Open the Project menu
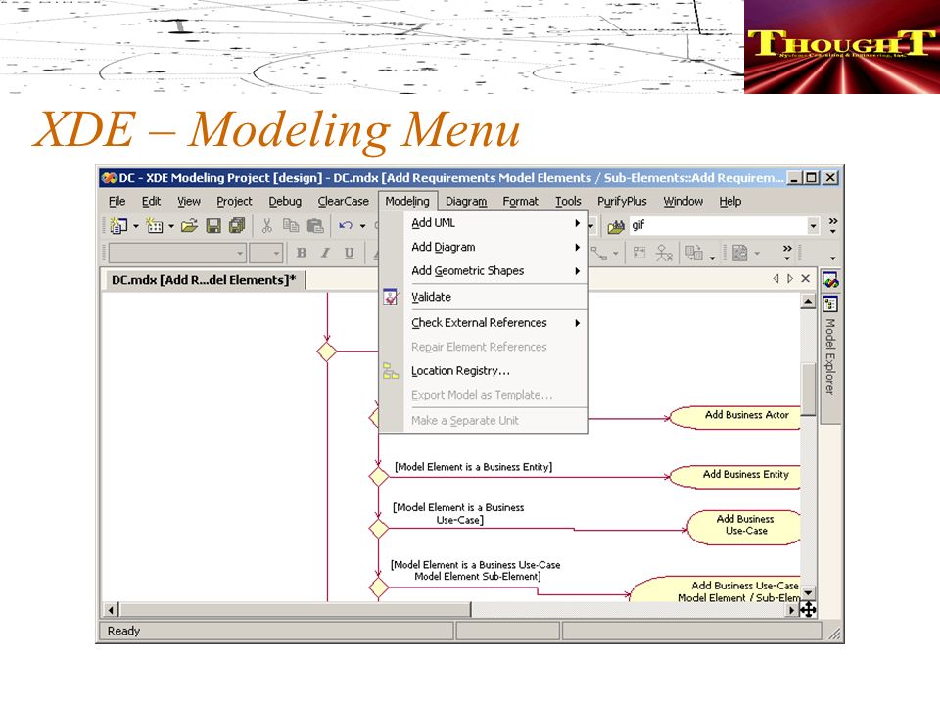The width and height of the screenshot is (940, 705). (234, 202)
